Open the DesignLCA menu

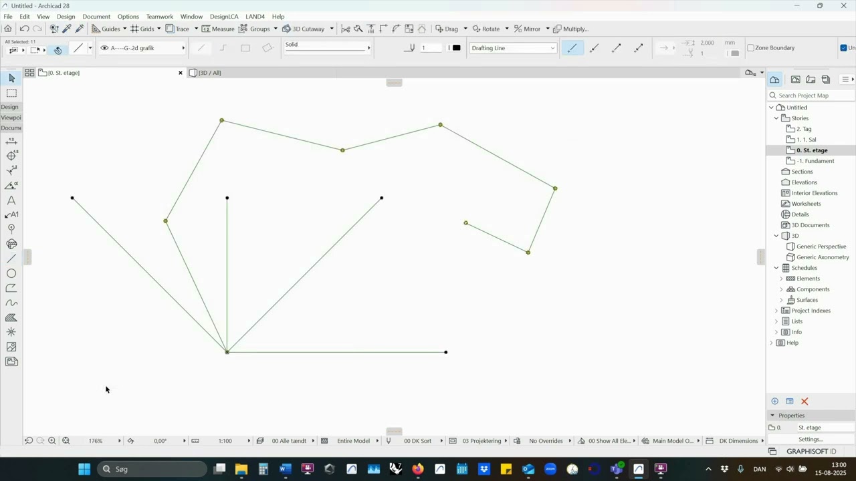coord(223,17)
